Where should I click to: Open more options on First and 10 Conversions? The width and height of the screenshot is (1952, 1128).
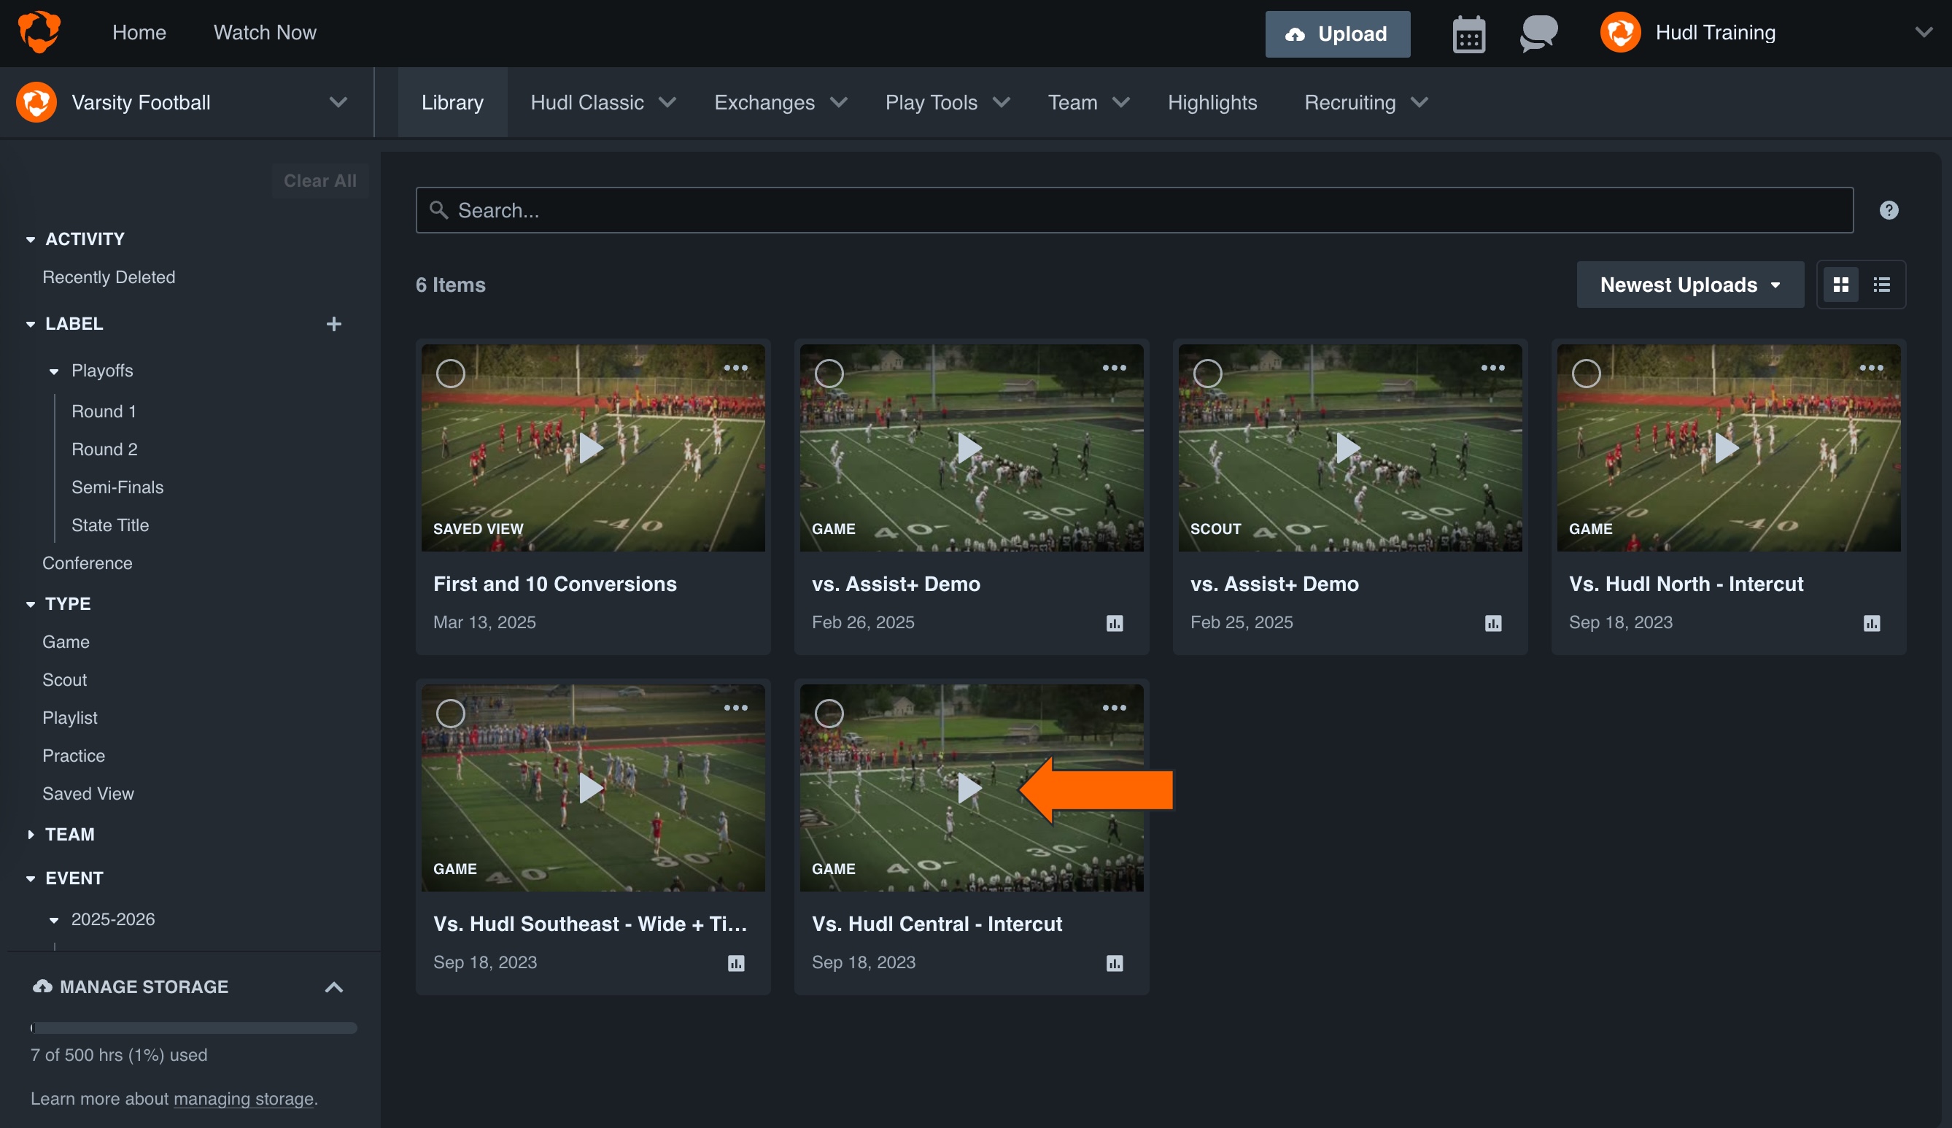735,368
